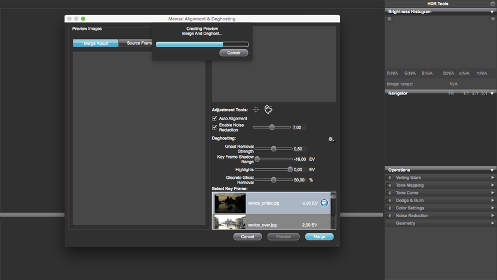The height and width of the screenshot is (280, 497).
Task: Click the dialog resize grip corner
Action: pyautogui.click(x=338, y=245)
